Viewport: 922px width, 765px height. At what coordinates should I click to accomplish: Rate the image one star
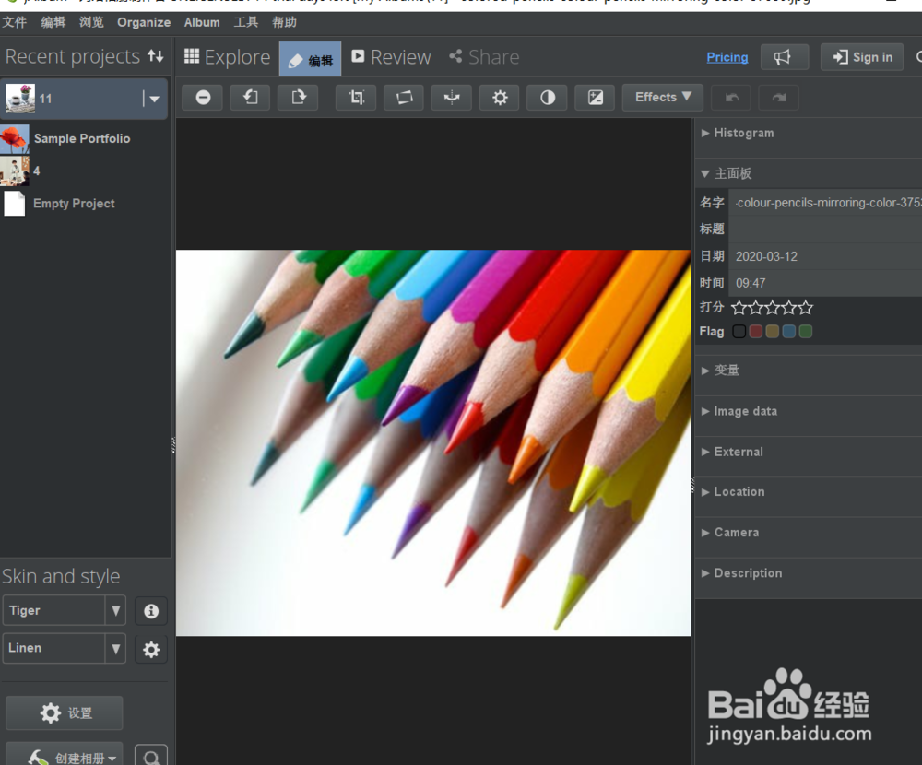coord(739,307)
